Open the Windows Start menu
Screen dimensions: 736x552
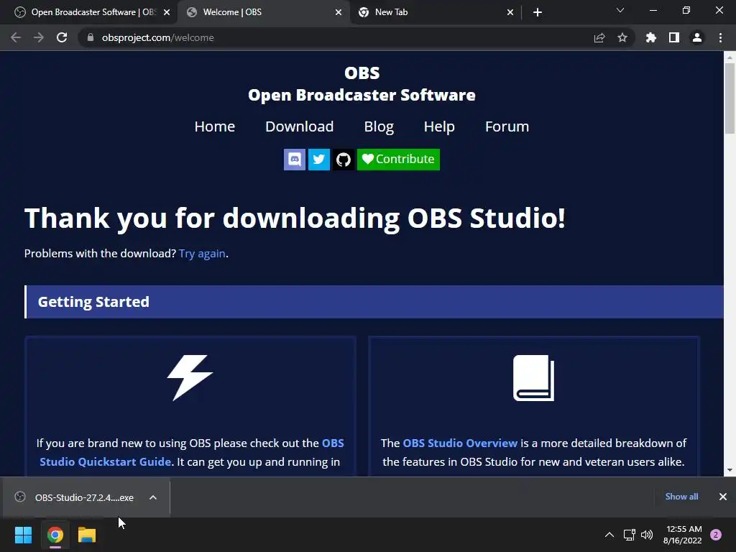[24, 535]
